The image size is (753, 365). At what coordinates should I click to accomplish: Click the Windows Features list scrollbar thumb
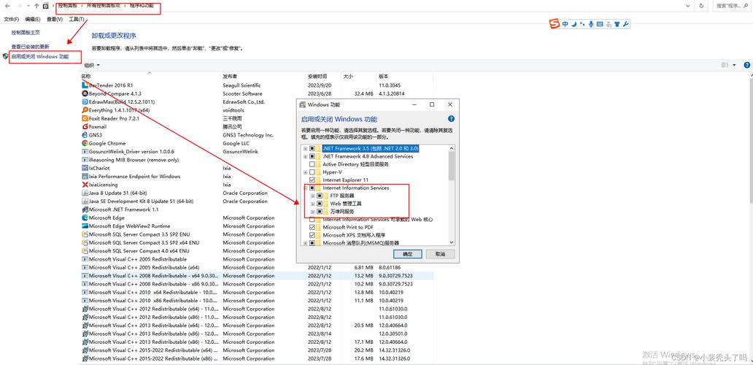(452, 166)
